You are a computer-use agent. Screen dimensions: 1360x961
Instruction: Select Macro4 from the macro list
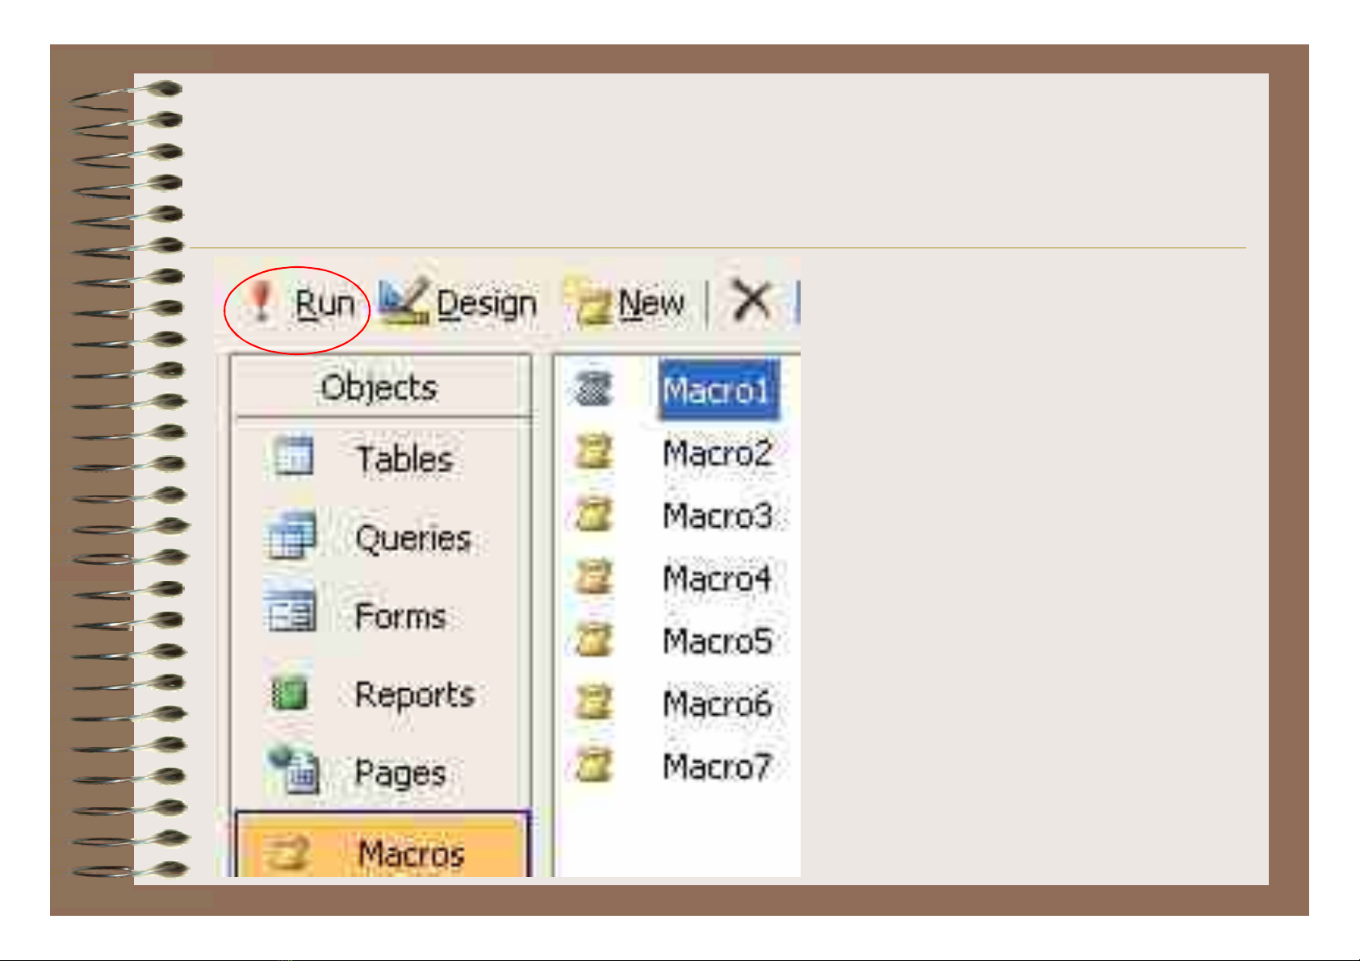[717, 579]
